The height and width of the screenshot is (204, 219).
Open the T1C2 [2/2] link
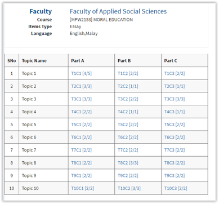(128, 73)
